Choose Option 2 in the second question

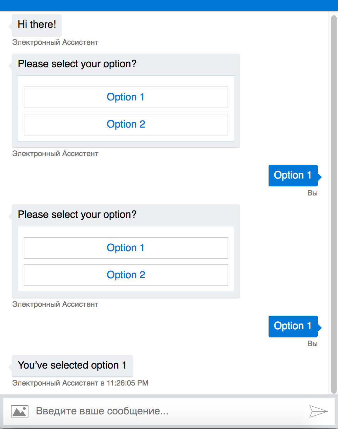(126, 275)
